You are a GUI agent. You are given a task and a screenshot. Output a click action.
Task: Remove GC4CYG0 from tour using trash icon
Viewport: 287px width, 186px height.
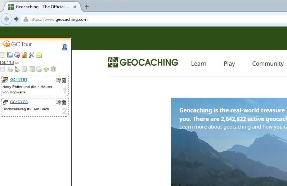click(64, 103)
